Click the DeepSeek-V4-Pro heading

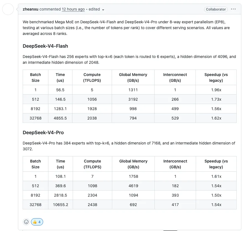[43, 133]
